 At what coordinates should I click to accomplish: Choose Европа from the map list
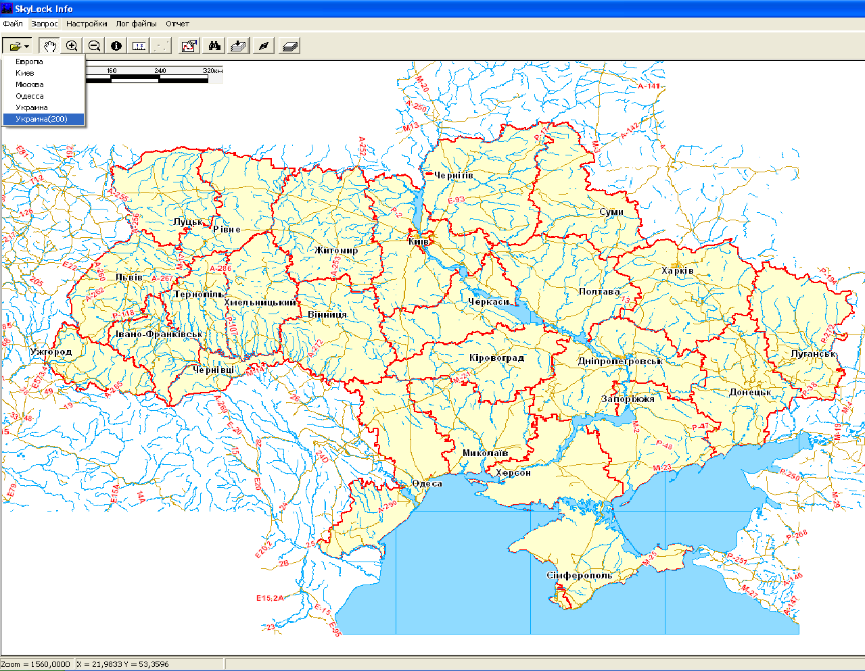pyautogui.click(x=43, y=61)
